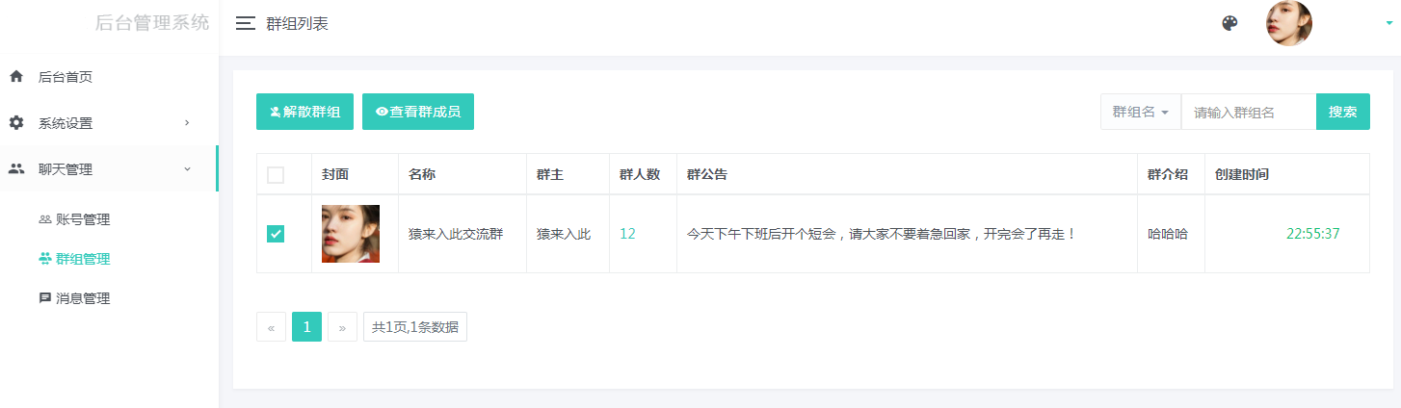Viewport: 1401px width, 408px height.
Task: Open the 群组名 search filter dropdown
Action: 1141,112
